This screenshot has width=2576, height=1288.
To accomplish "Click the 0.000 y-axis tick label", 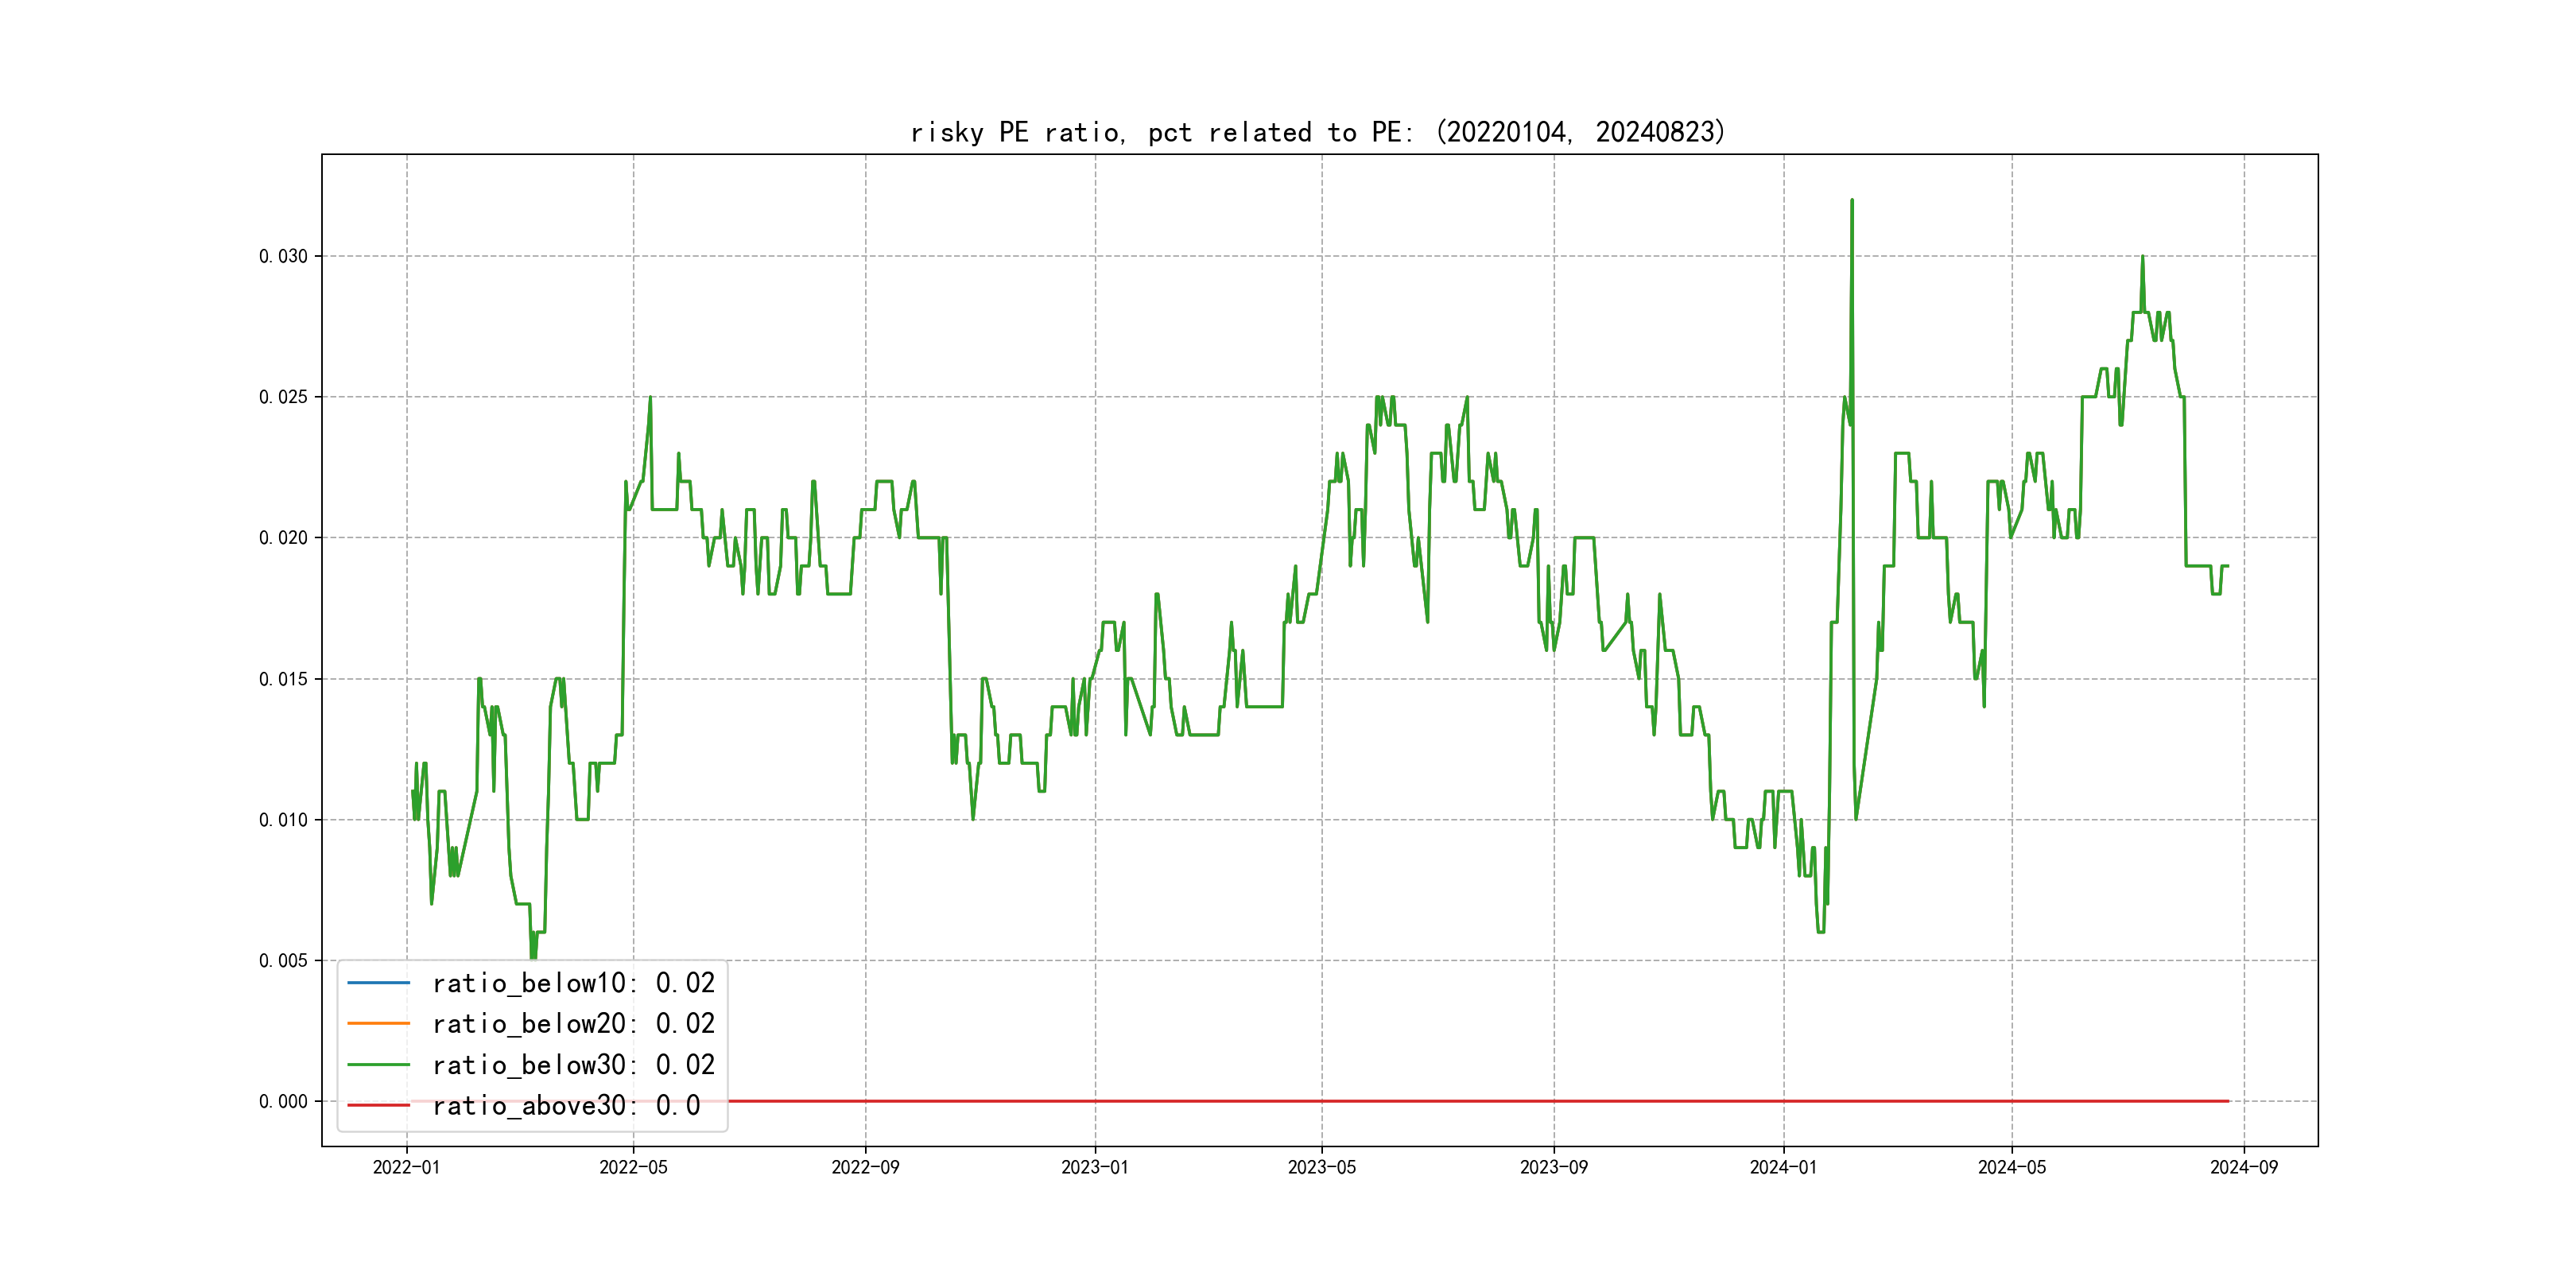I will coord(283,1102).
